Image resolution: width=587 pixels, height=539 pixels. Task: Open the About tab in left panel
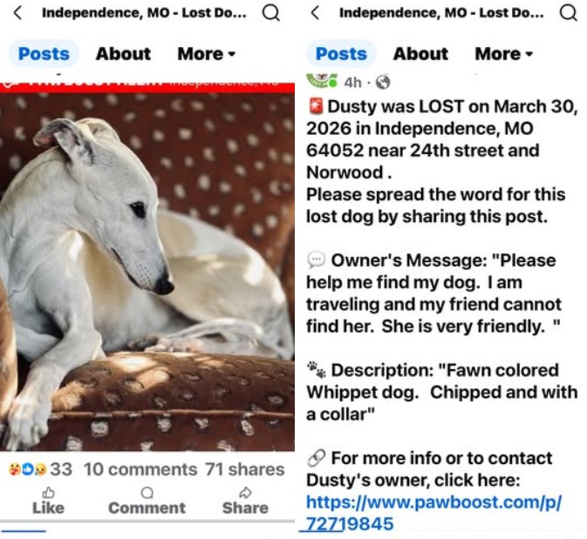123,54
